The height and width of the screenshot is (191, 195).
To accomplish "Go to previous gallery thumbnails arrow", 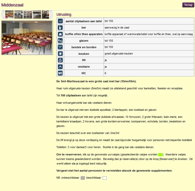I will (x=3, y=15).
